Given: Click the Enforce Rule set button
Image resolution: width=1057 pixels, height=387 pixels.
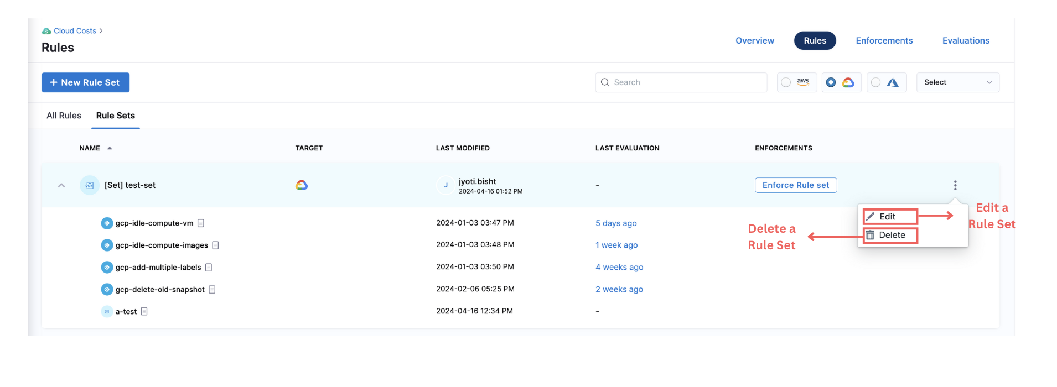Looking at the screenshot, I should (795, 185).
